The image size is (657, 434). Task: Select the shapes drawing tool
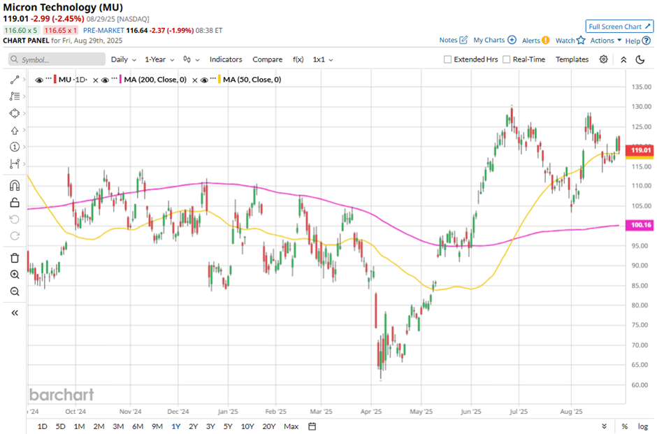[x=15, y=113]
